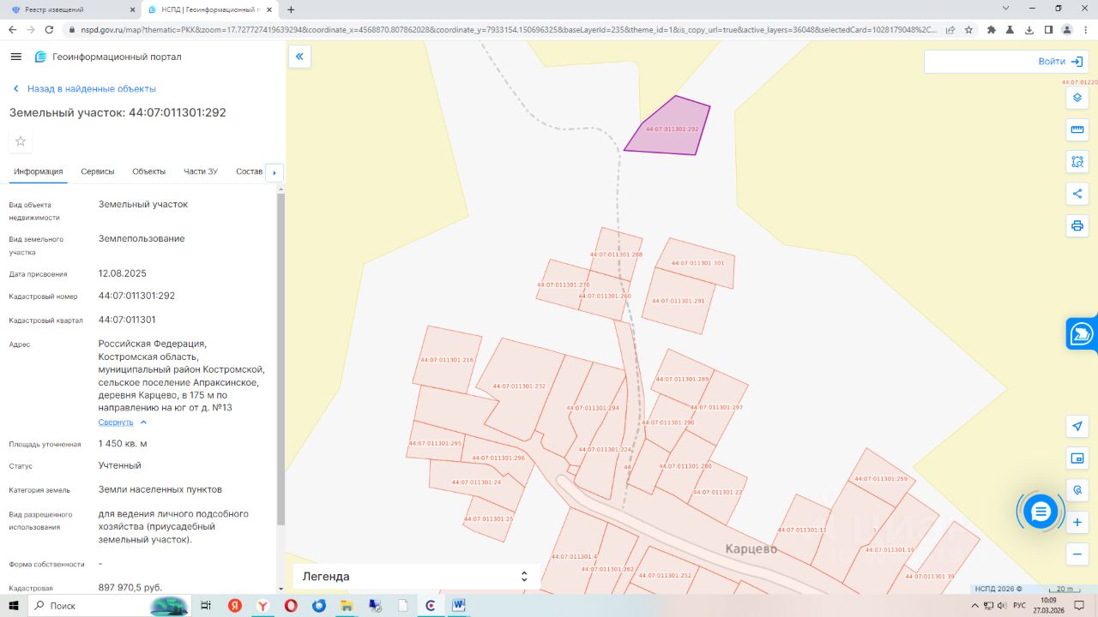Click cadastral quarter value 44:07:011301
1098x617 pixels.
pos(127,320)
